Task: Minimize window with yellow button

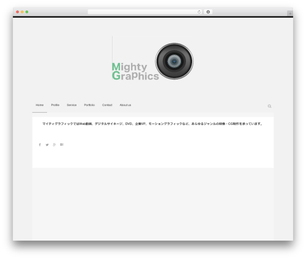Action: click(x=22, y=12)
